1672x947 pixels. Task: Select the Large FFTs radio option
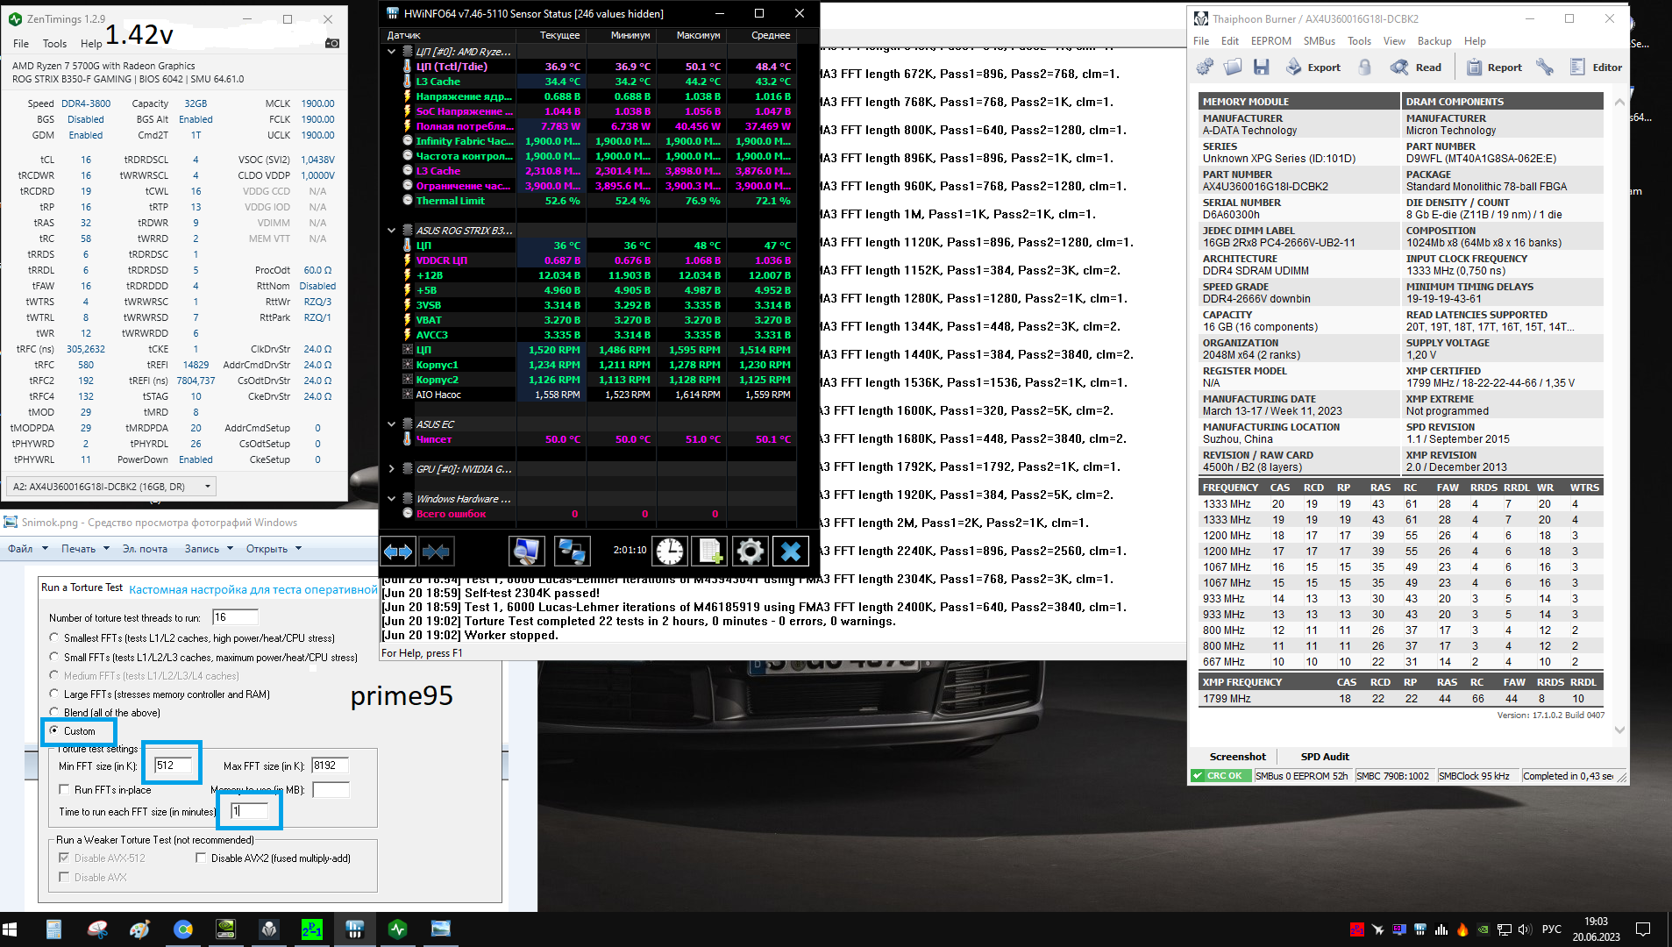click(54, 694)
